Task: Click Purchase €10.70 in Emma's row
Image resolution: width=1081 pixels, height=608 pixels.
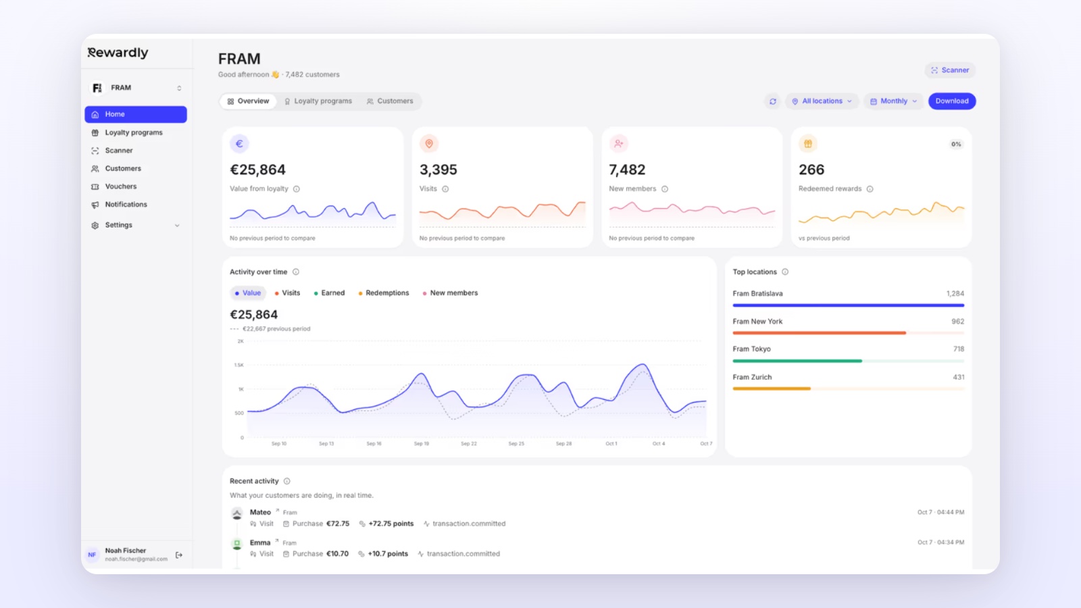Action: tap(316, 554)
